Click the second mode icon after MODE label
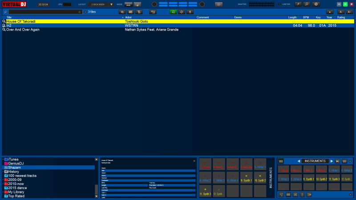 tap(137, 4)
